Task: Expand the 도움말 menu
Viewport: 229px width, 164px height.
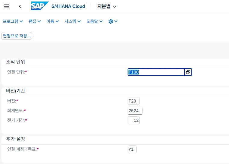Action: pyautogui.click(x=94, y=21)
